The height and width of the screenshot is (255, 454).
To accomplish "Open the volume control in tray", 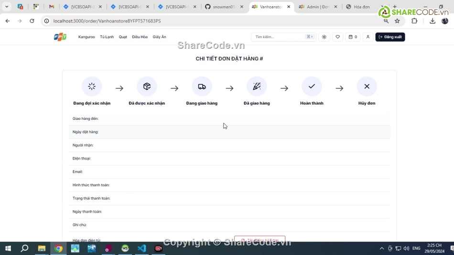I will [x=406, y=248].
